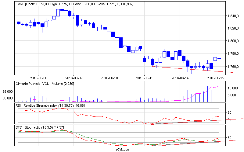This screenshot has height=152, width=244.
Task: Click the 1 840,0 price axis label
Action: coord(233,16)
